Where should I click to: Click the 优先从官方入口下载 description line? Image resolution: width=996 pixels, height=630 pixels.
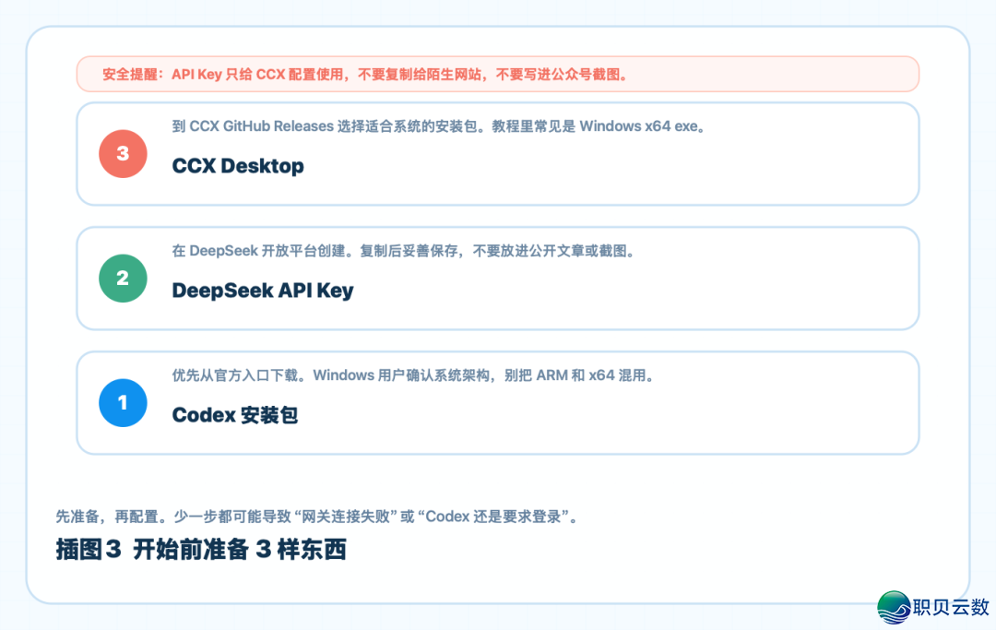[x=413, y=375]
